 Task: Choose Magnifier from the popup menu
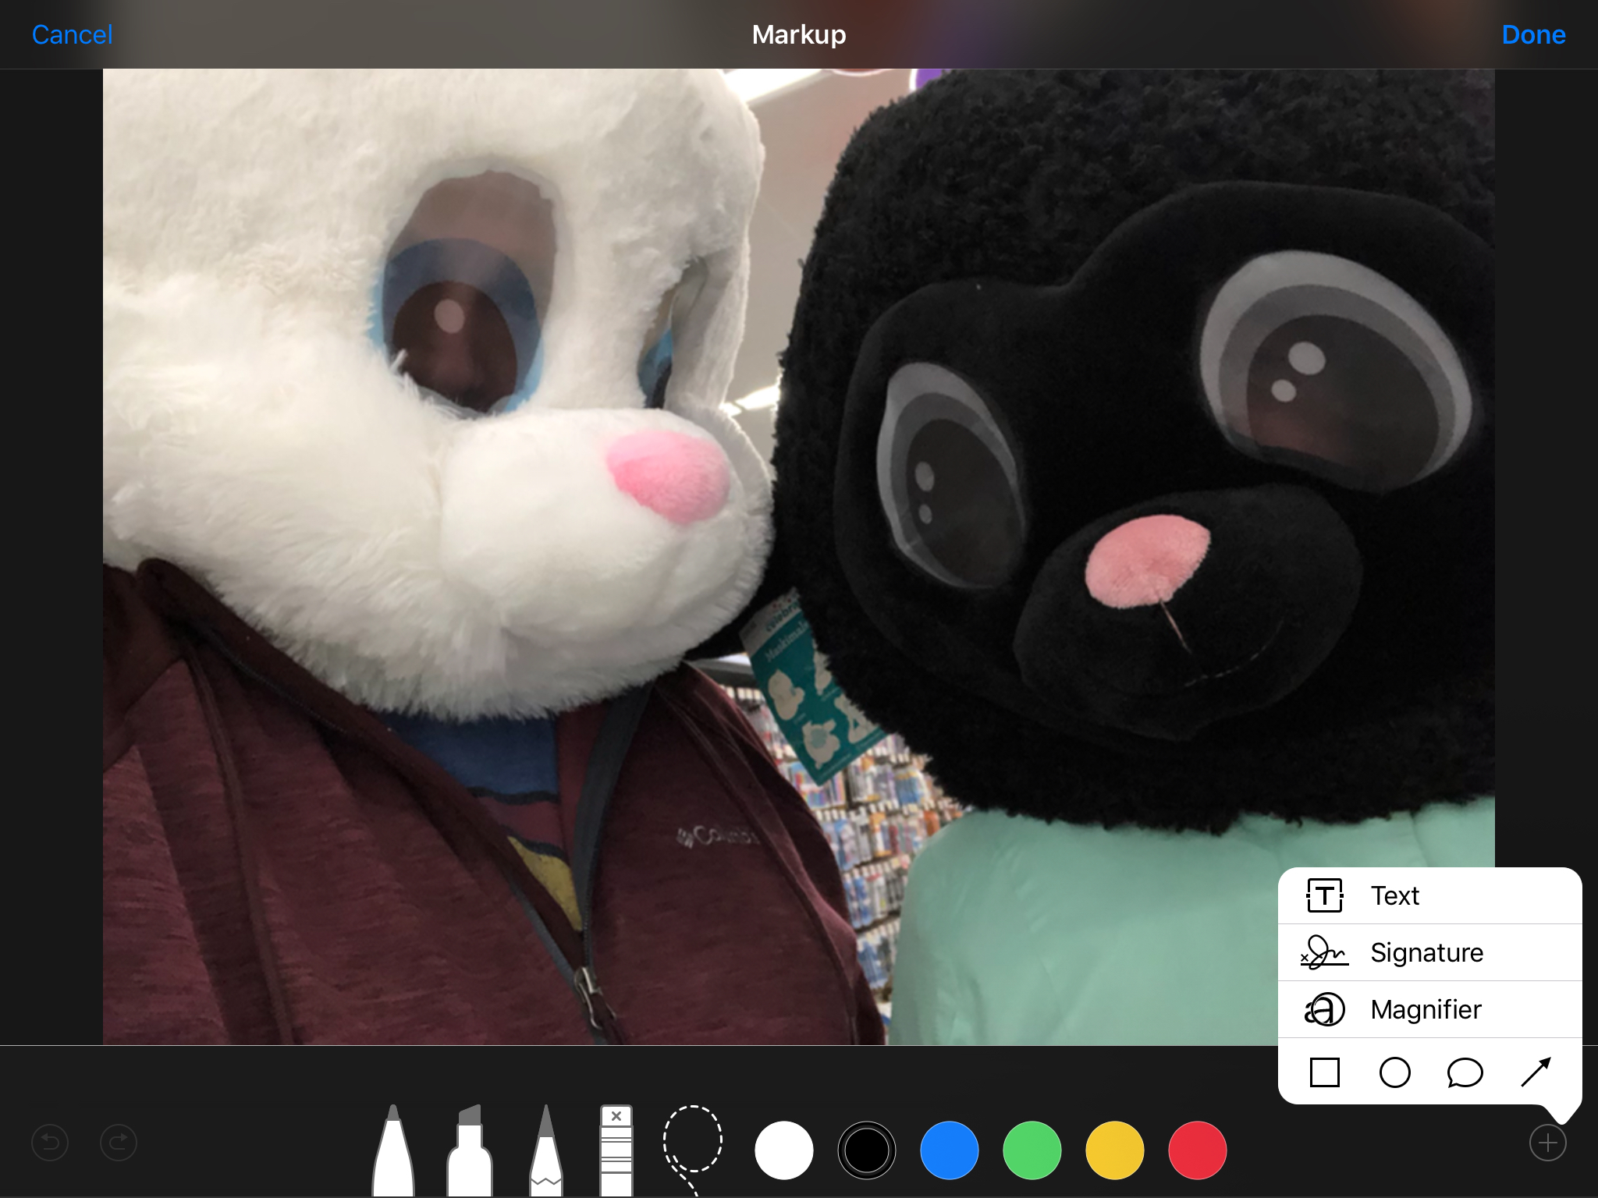[x=1429, y=1009]
